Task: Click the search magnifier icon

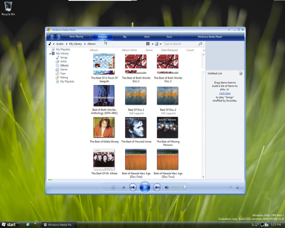Action: coord(200,44)
